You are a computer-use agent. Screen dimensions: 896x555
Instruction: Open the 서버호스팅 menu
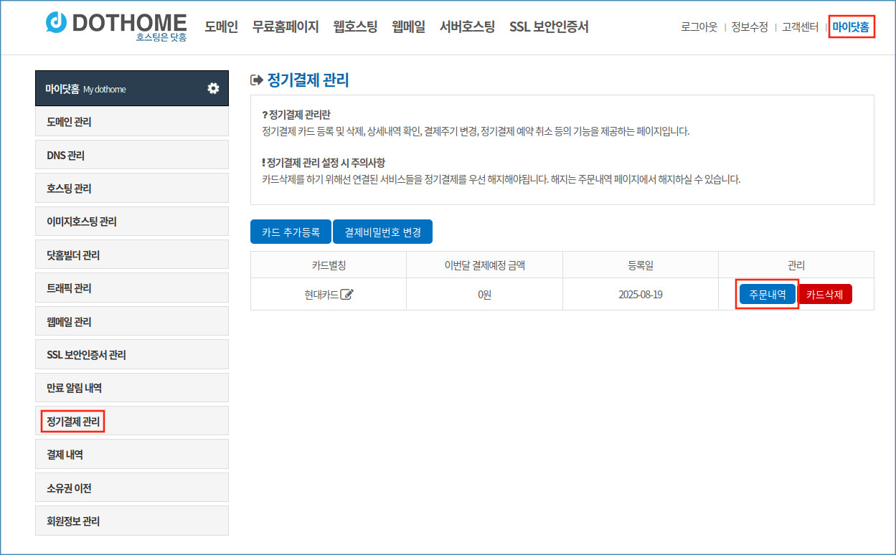point(467,27)
